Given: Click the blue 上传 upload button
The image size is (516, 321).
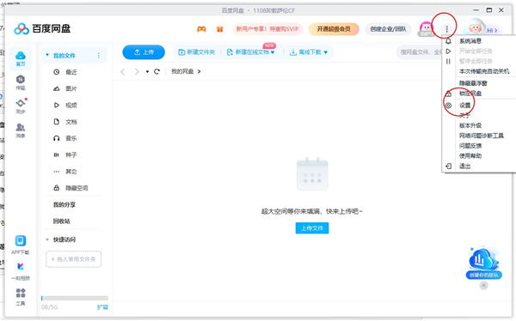Looking at the screenshot, I should point(144,52).
